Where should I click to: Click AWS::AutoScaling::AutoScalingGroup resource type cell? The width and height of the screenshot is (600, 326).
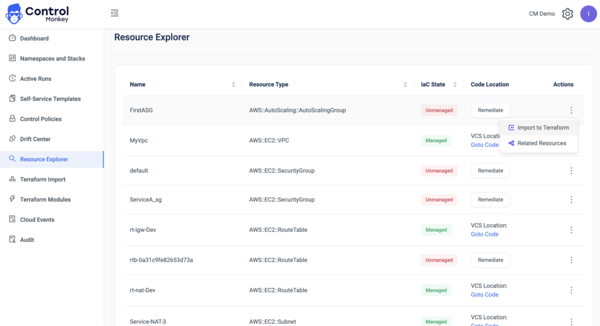pyautogui.click(x=297, y=110)
